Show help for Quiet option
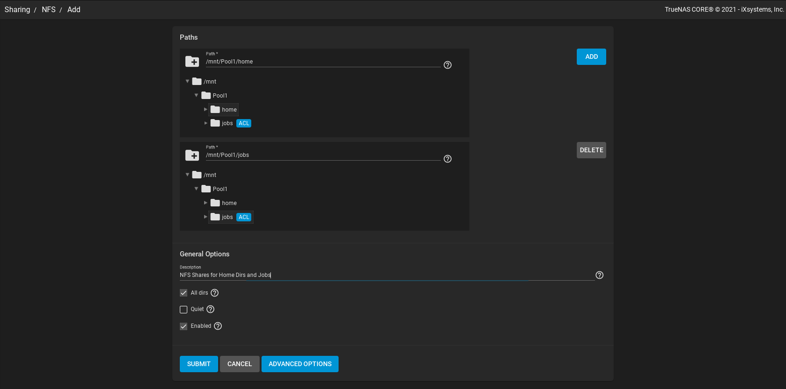This screenshot has width=786, height=389. tap(211, 309)
